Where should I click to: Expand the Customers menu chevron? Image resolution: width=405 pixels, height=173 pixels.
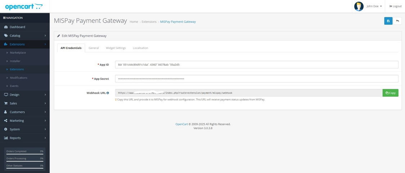tap(45, 112)
